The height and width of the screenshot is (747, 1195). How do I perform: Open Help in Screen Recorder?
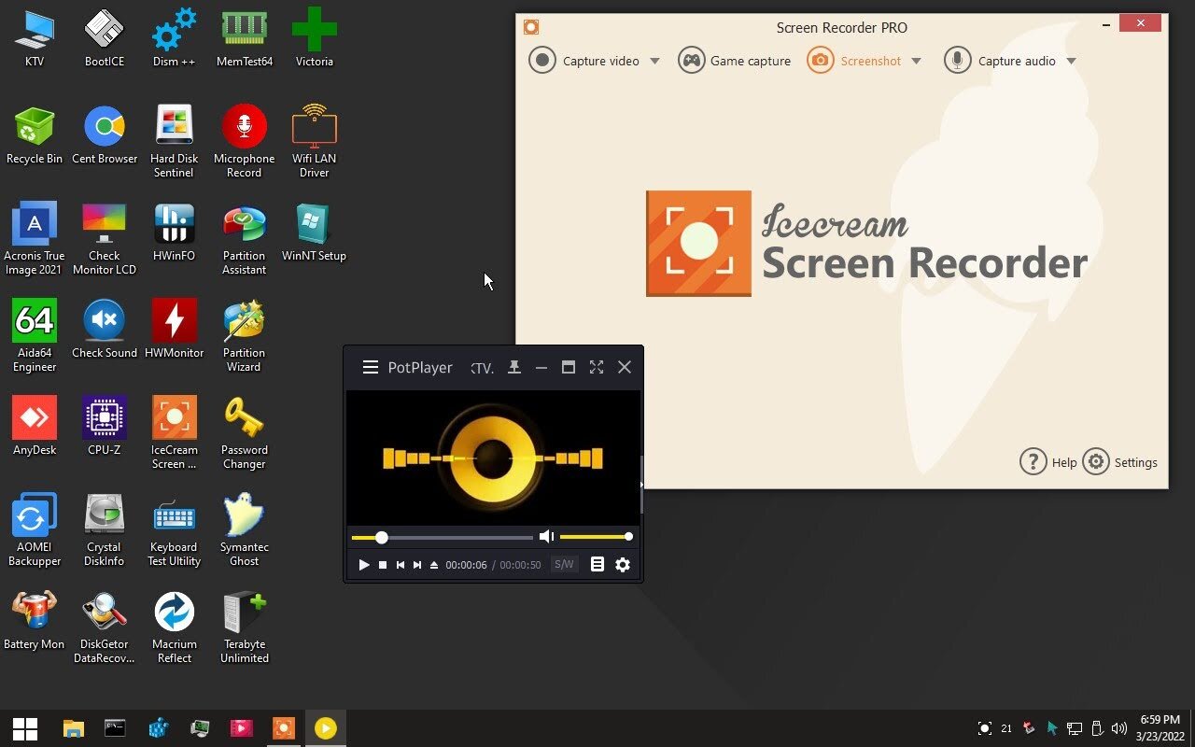click(1048, 462)
